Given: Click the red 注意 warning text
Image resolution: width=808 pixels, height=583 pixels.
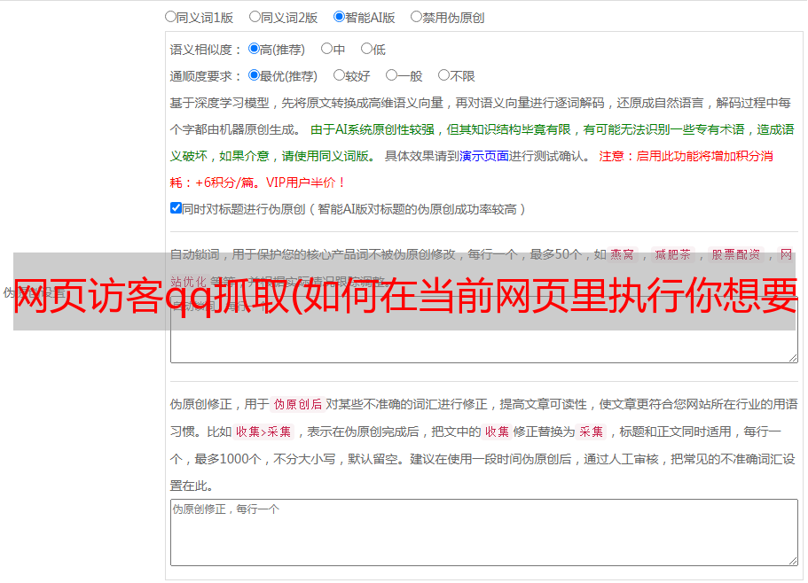Looking at the screenshot, I should click(471, 169).
